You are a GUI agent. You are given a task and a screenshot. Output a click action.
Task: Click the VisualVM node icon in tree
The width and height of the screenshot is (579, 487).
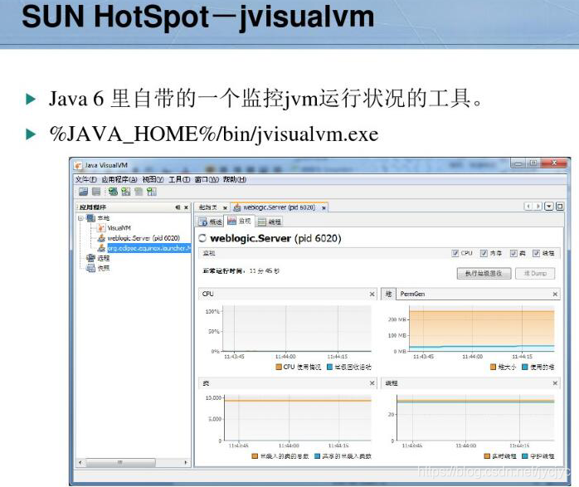point(101,228)
